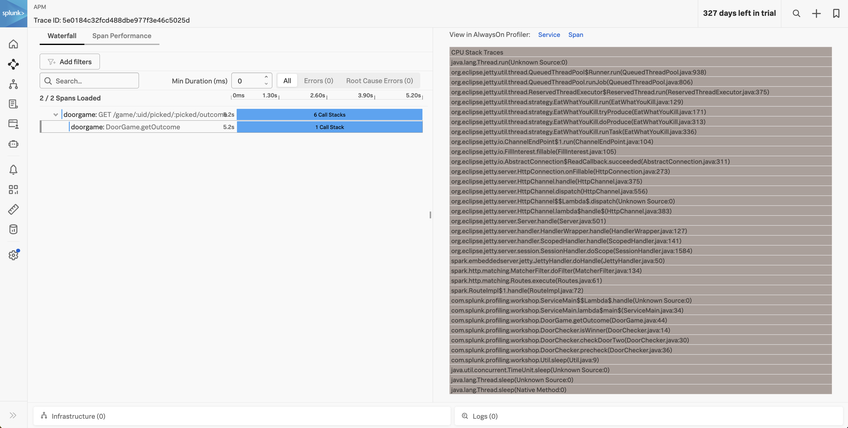Screen dimensions: 848x428
Task: Open the search magnifier in top bar
Action: click(x=796, y=14)
